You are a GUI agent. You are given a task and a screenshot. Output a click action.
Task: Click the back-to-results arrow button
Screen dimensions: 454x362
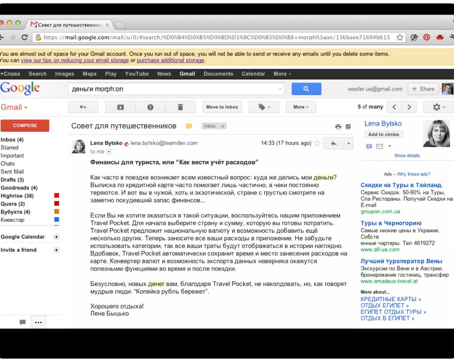83,107
